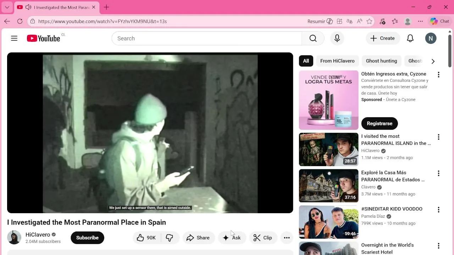Open the Cyzone ad thumbnail

[x=328, y=100]
